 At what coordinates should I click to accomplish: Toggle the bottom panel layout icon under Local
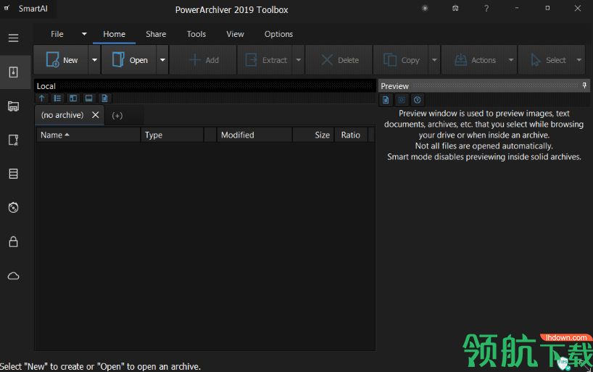(x=89, y=98)
